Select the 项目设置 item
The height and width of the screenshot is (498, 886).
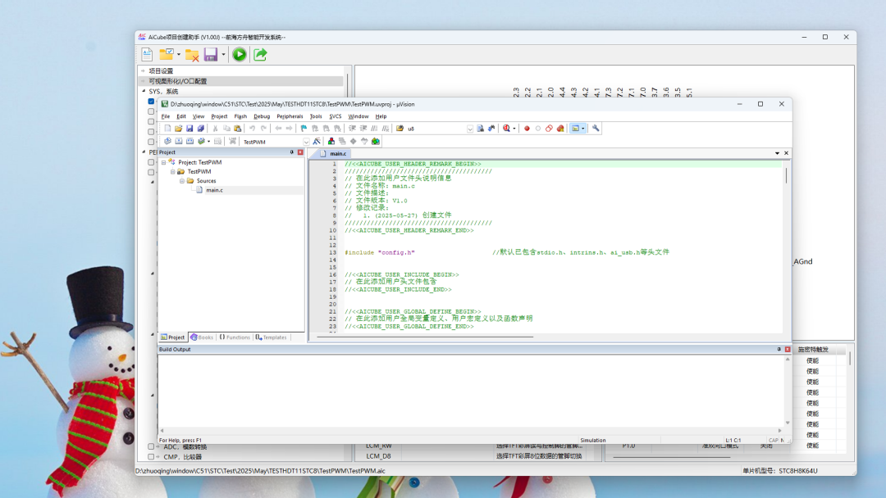(x=161, y=71)
